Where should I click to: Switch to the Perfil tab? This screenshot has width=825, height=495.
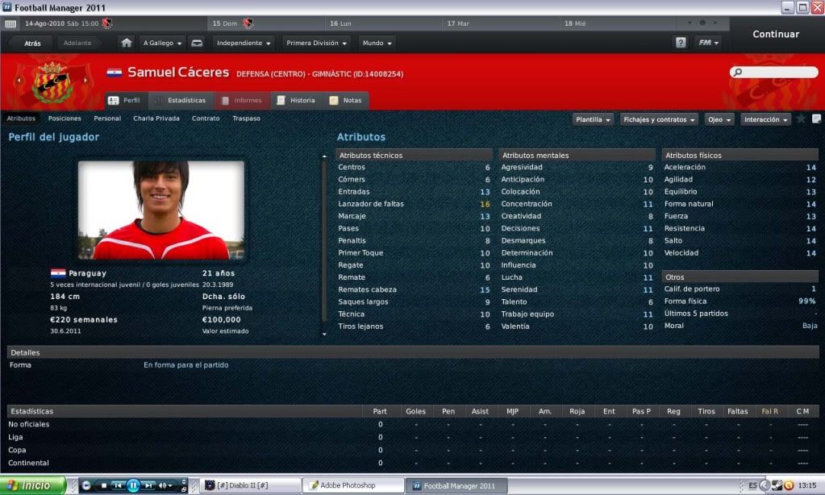pyautogui.click(x=125, y=101)
